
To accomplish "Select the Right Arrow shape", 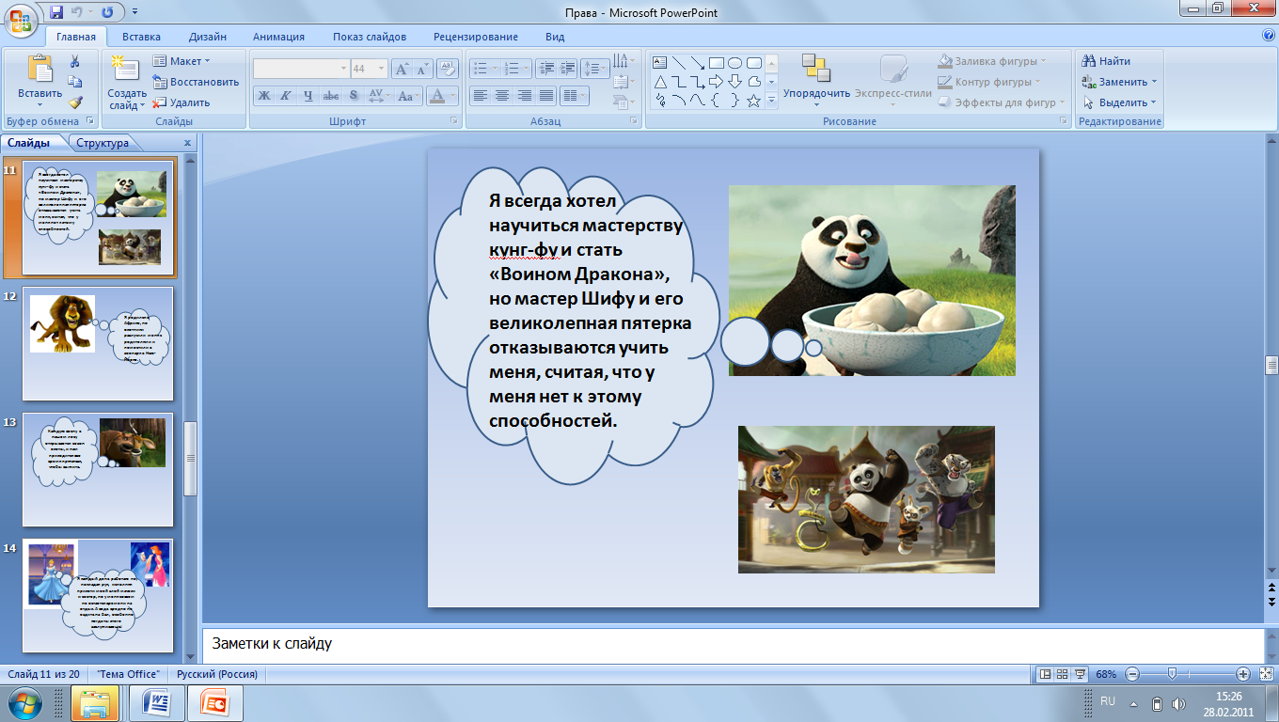I will tap(717, 82).
